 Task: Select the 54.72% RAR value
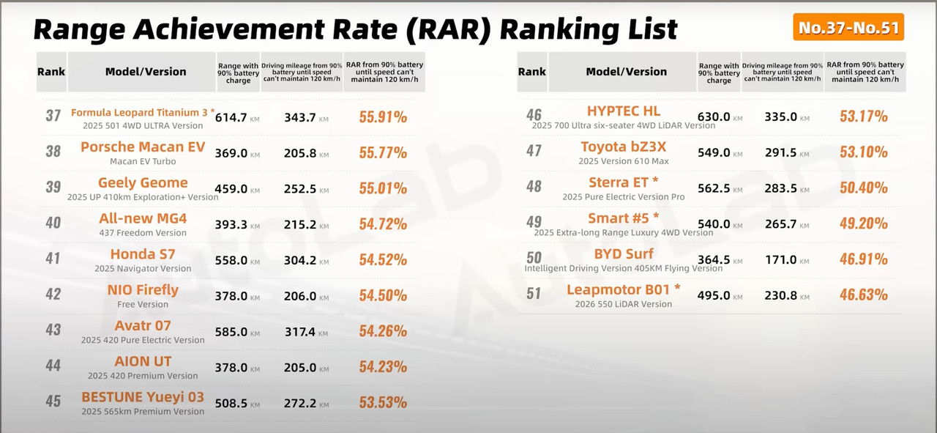click(383, 223)
